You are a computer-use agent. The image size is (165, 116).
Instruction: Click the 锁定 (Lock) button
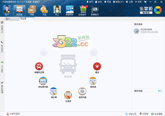pyautogui.click(x=99, y=2)
